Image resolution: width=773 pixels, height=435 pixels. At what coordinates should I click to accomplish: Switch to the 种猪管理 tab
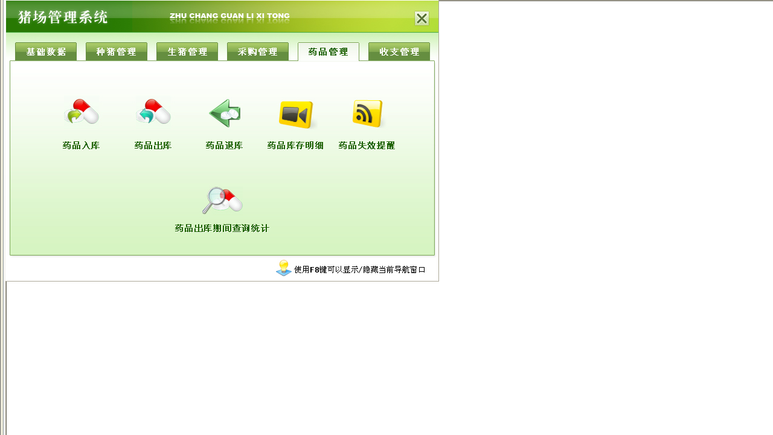point(116,52)
